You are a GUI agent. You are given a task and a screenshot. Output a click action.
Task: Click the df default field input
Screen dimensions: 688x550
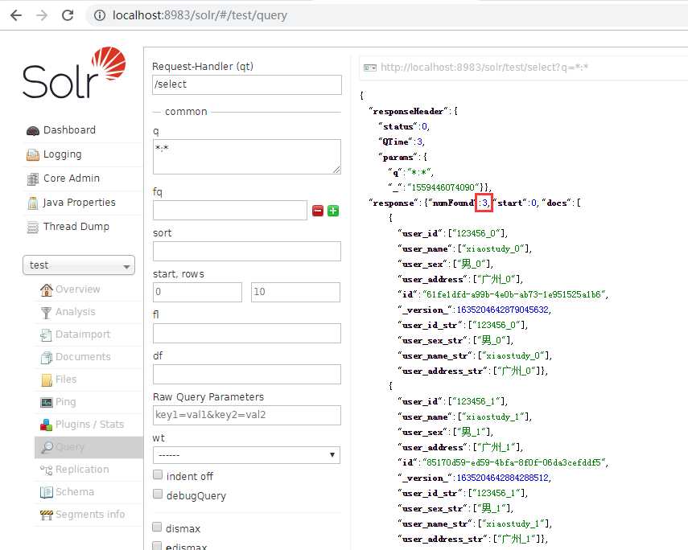(x=246, y=374)
